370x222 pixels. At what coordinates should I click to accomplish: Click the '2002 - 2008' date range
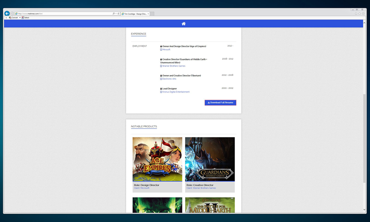click(228, 75)
